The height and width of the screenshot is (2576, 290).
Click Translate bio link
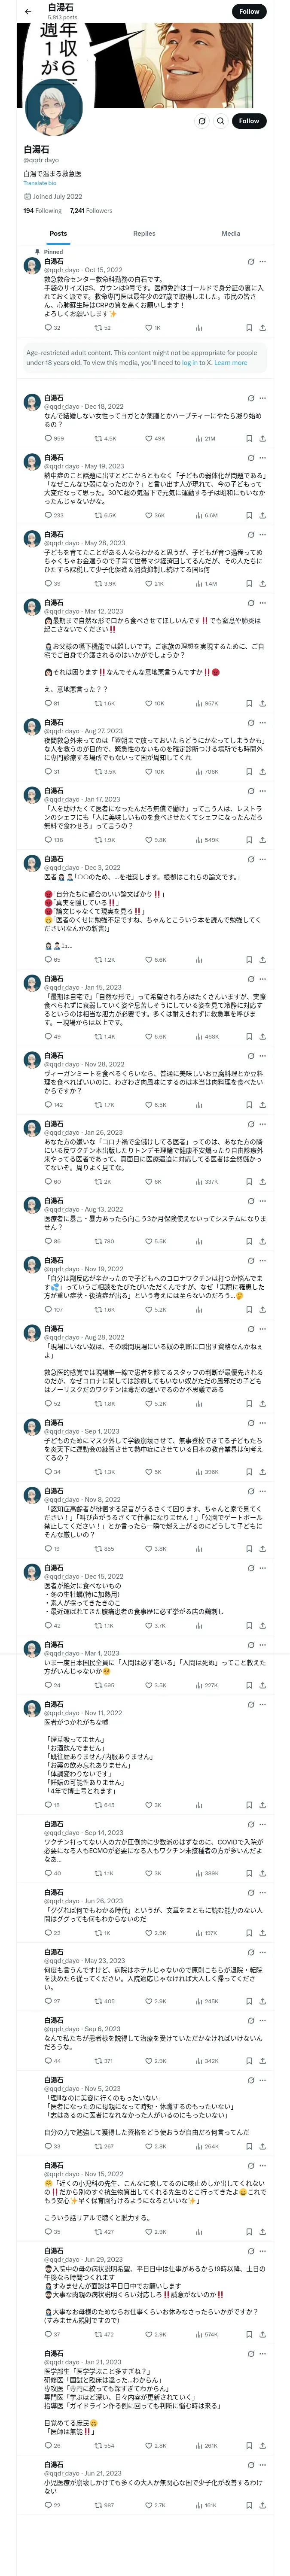[40, 183]
